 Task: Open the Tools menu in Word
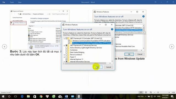coord(12,2)
